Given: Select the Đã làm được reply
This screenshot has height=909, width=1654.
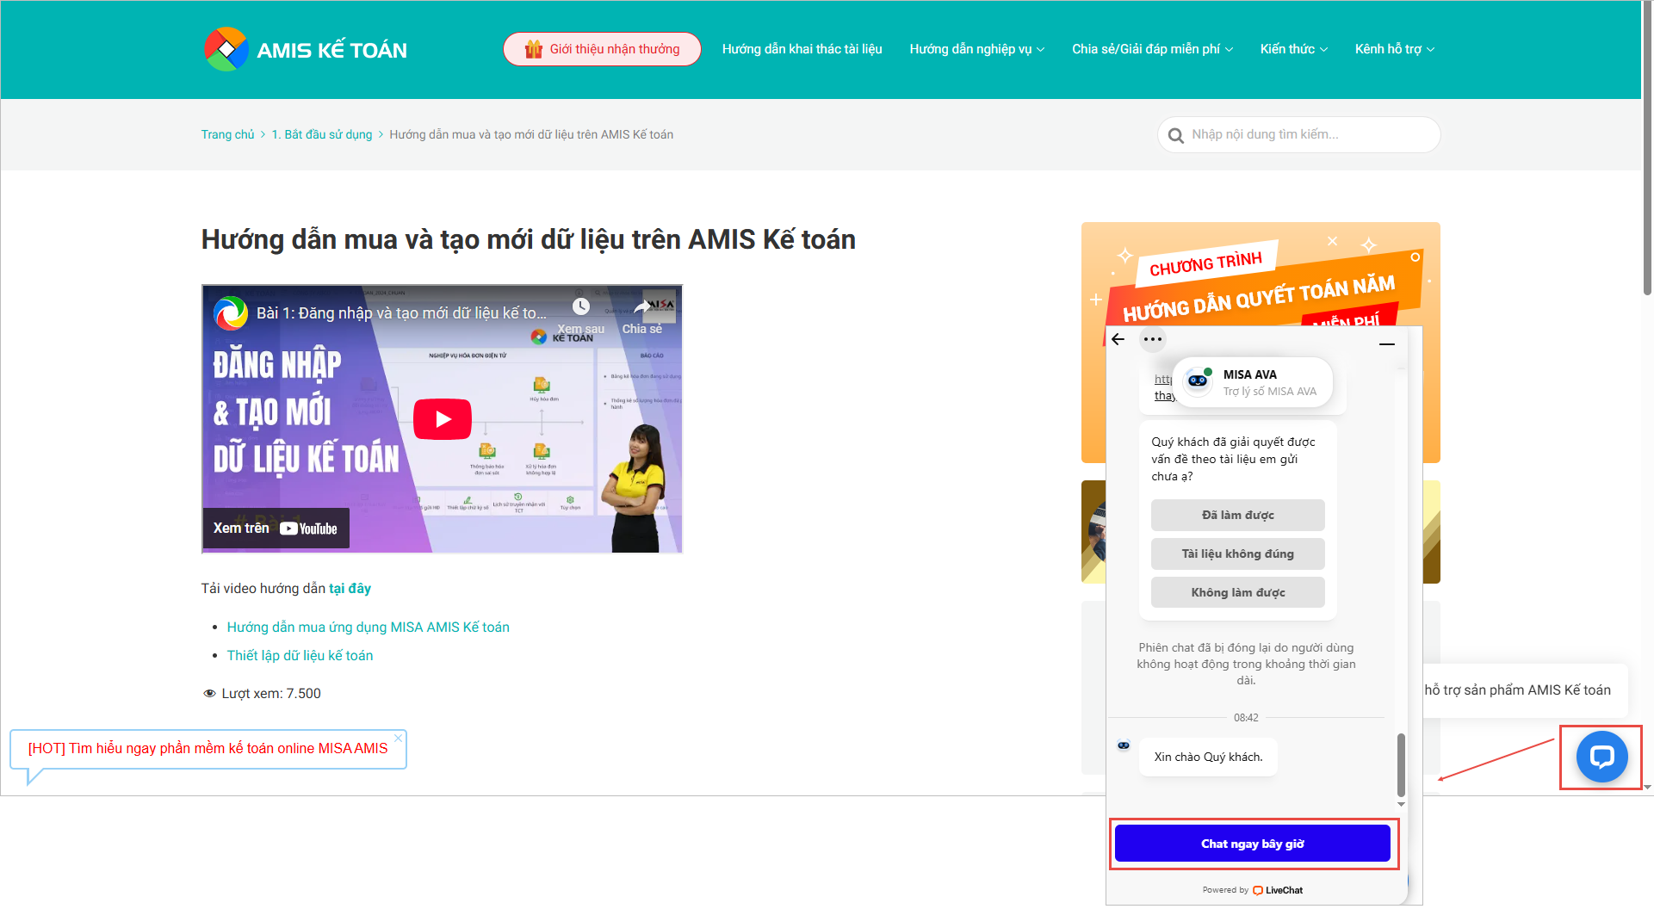Looking at the screenshot, I should (x=1238, y=516).
